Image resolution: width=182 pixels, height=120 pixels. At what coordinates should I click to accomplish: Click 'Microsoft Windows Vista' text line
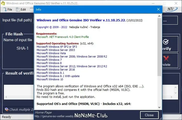coord(51,53)
